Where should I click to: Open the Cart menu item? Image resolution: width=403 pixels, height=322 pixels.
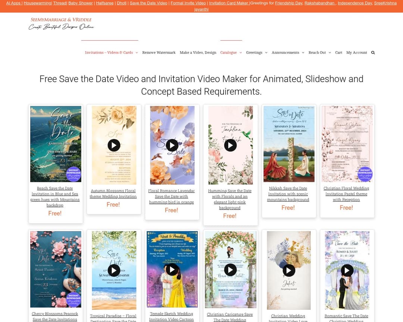click(338, 53)
